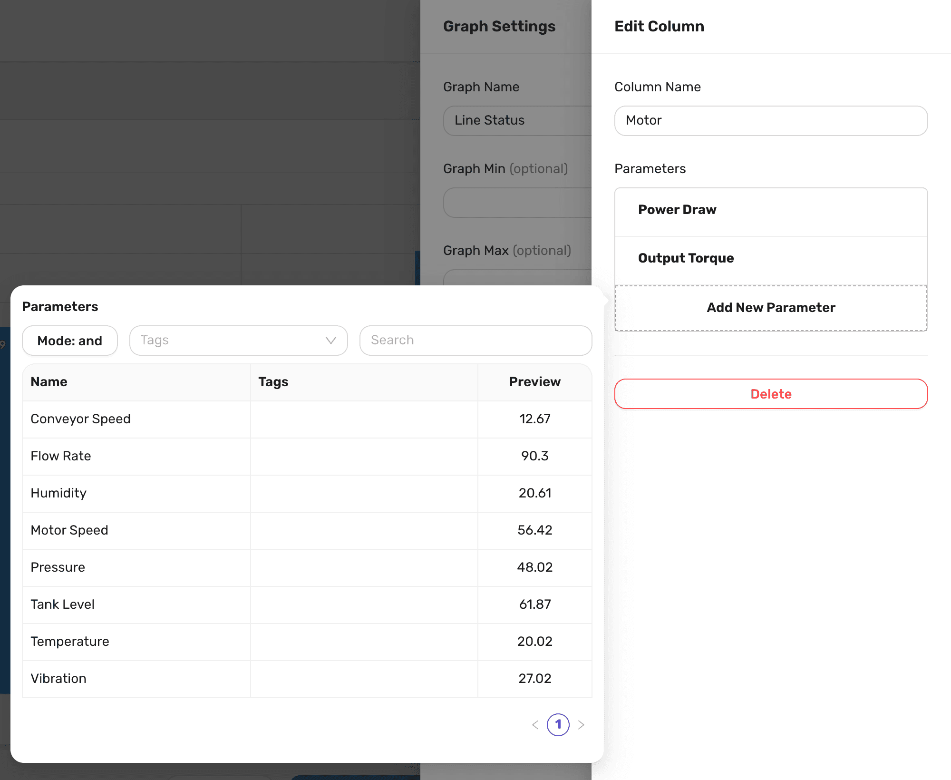
Task: Click preview value 27.02
Action: coord(535,679)
